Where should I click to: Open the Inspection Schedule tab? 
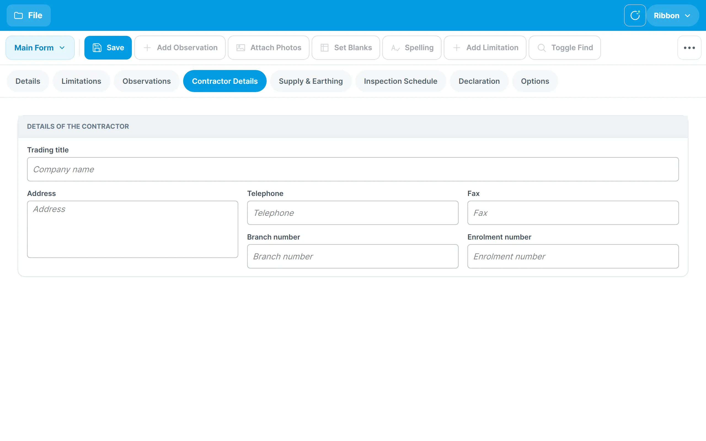pyautogui.click(x=400, y=81)
